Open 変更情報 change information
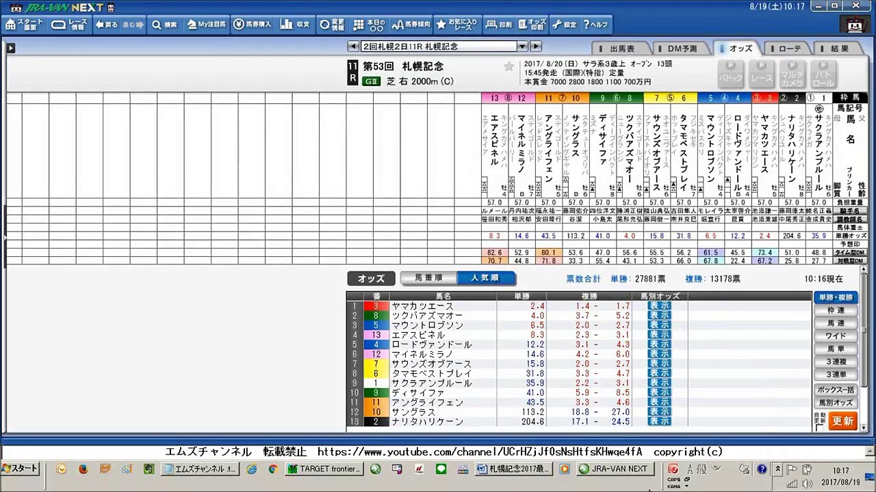 click(x=332, y=25)
